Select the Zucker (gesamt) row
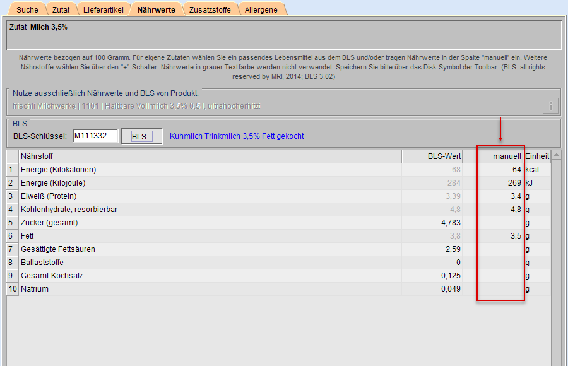 (x=279, y=223)
